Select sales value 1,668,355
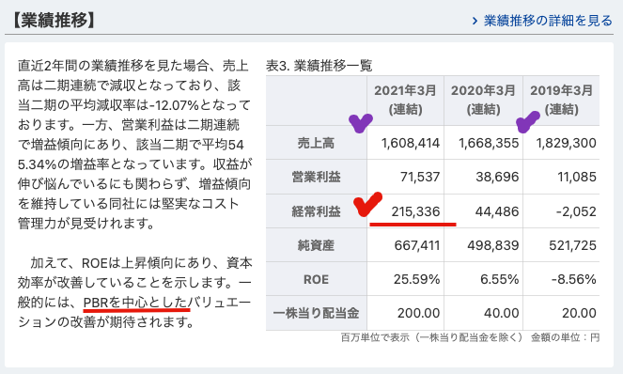The width and height of the screenshot is (623, 374). coord(489,143)
